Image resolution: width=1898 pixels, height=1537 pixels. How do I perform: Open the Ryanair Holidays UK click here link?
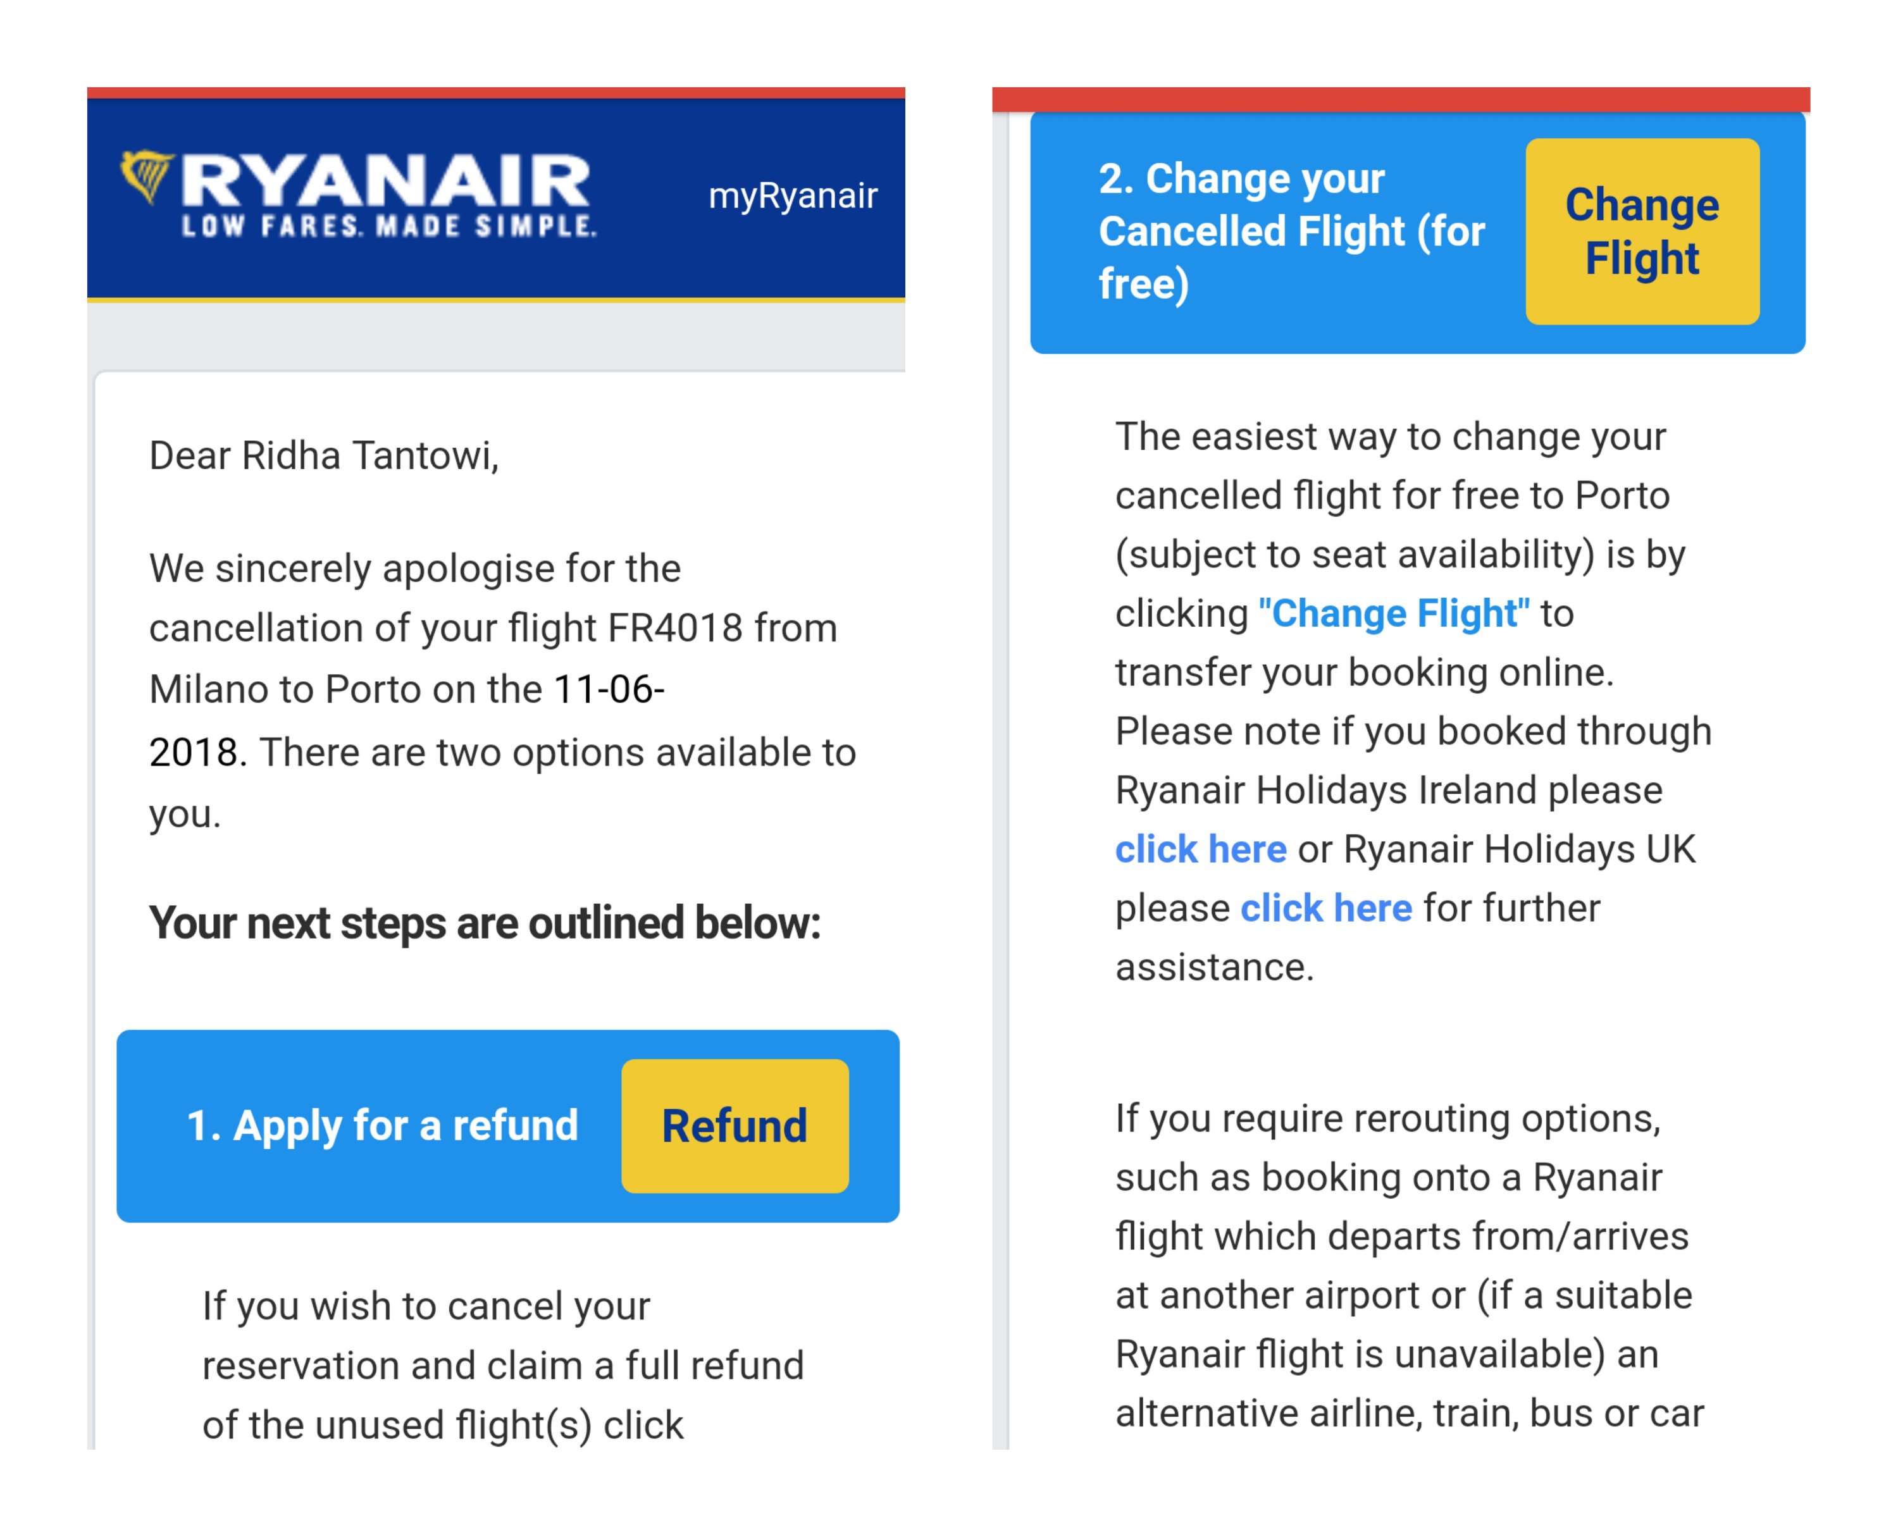point(1326,908)
